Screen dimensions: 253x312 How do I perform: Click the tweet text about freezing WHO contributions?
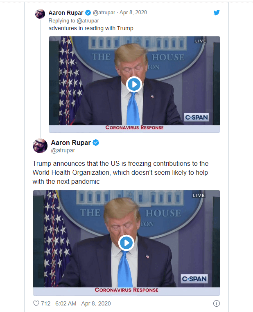coord(120,172)
